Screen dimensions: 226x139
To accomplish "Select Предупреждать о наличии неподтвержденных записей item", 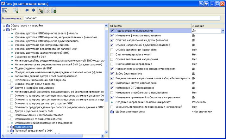I will [58, 72].
